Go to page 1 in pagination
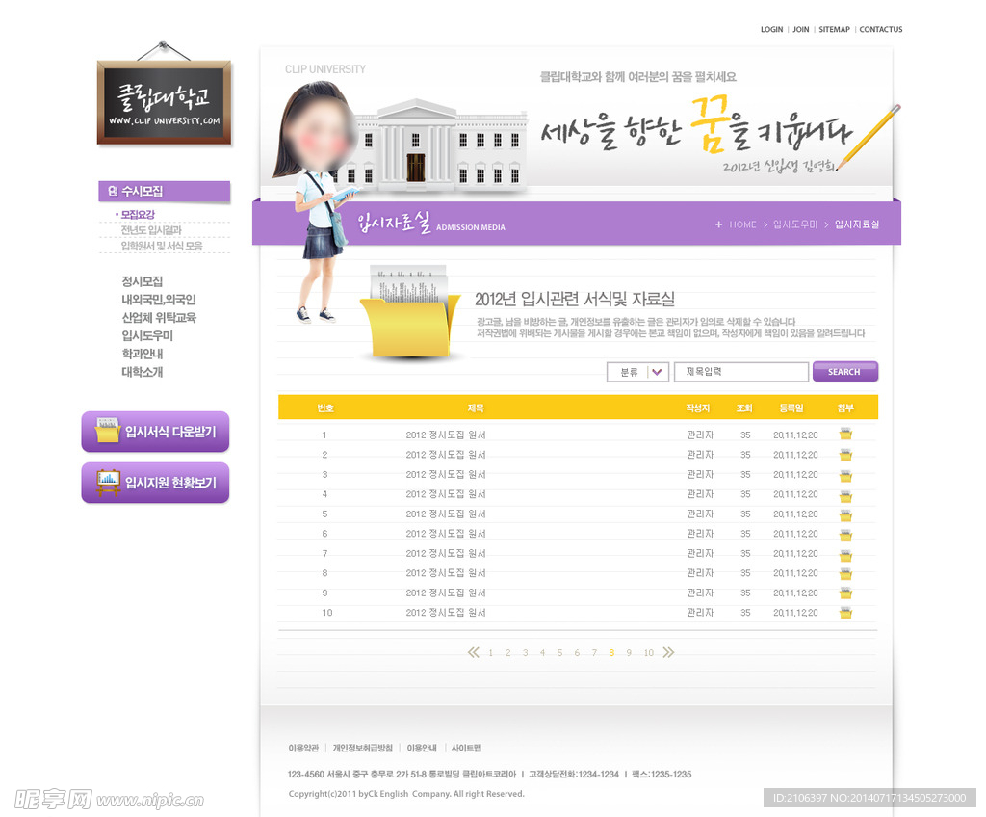Viewport: 986px width, 817px height. click(490, 653)
